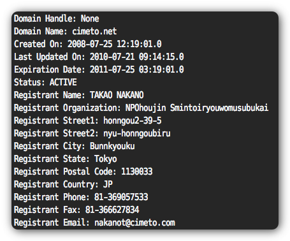Click the Registrant Email label
The width and height of the screenshot is (290, 241).
coord(52,223)
